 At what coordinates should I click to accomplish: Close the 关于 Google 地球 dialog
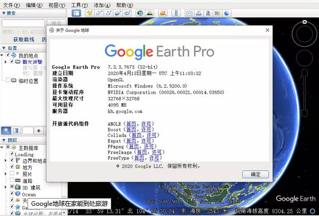(x=267, y=30)
